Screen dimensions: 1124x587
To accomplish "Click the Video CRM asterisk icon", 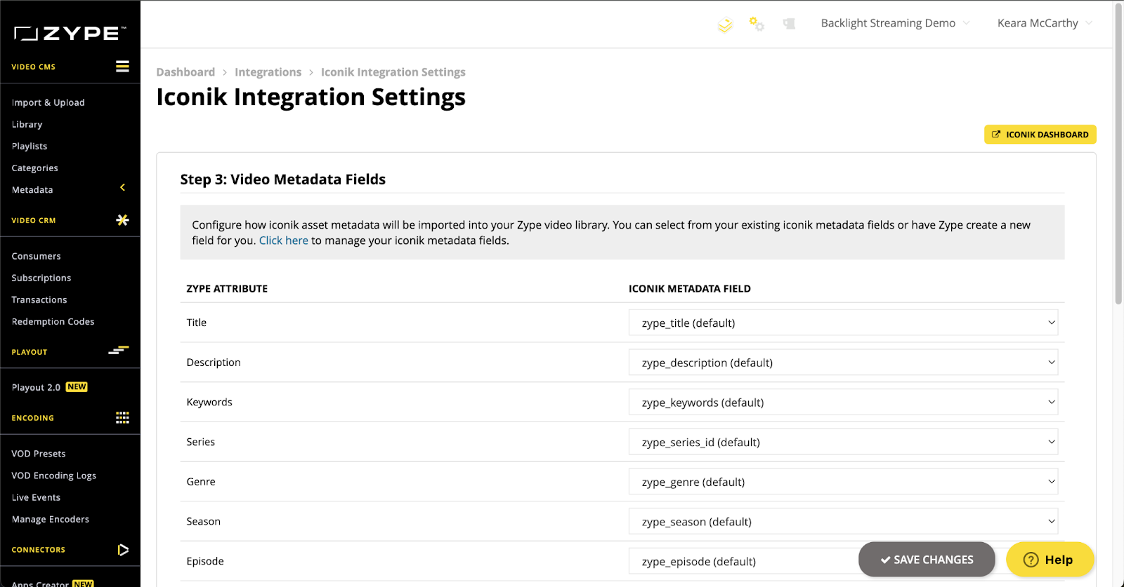I will (122, 220).
